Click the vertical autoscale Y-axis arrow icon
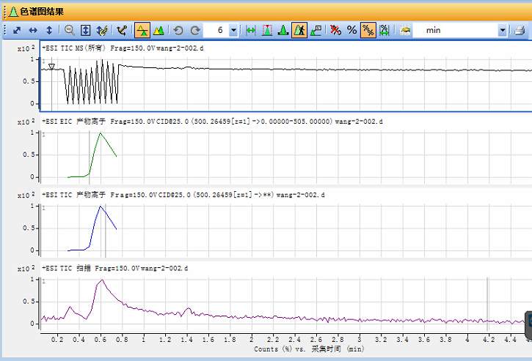 coord(49,30)
